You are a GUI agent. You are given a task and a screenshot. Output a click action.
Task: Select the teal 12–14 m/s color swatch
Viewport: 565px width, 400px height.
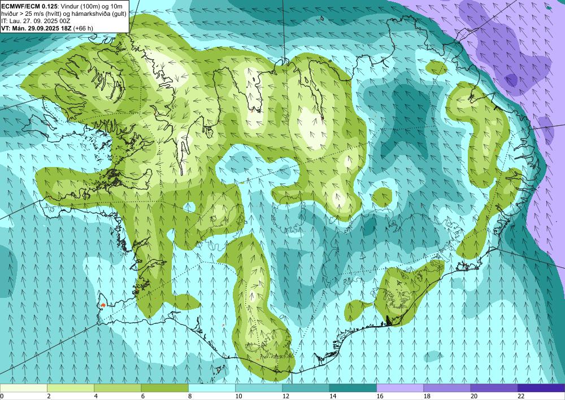306,388
